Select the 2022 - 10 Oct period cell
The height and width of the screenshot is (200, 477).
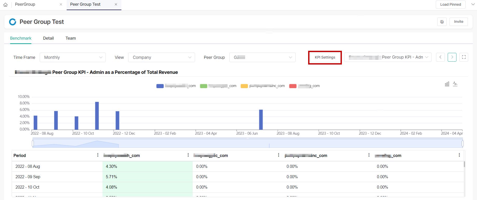click(x=57, y=187)
